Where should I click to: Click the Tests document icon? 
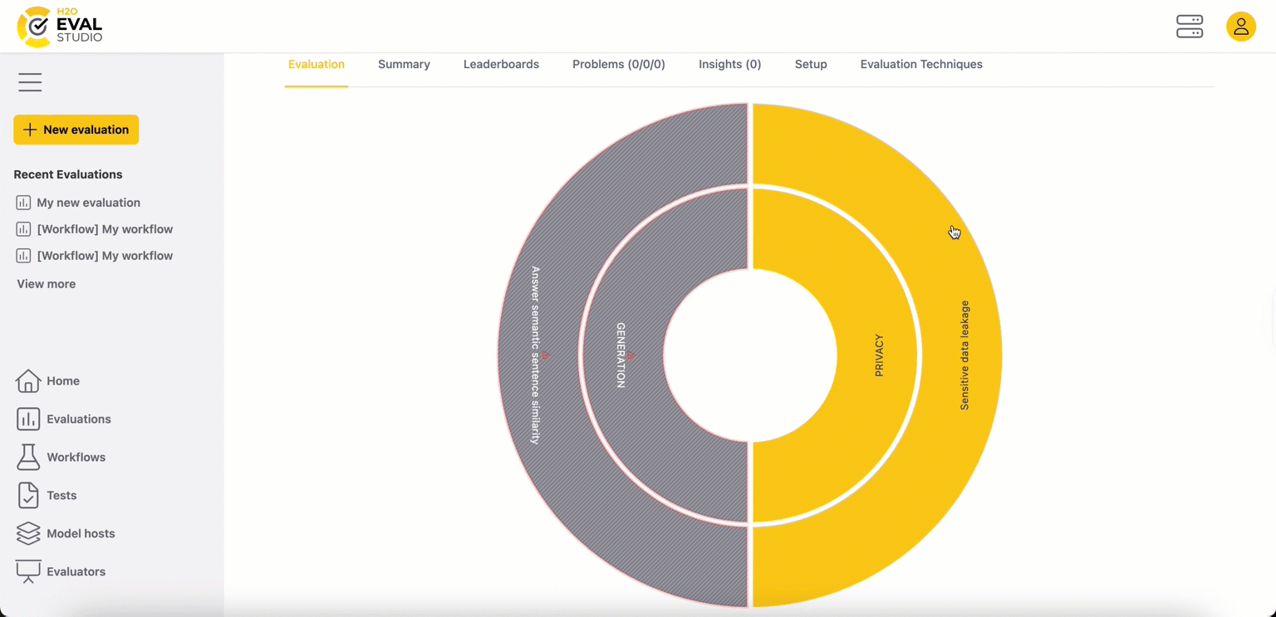[x=27, y=496]
